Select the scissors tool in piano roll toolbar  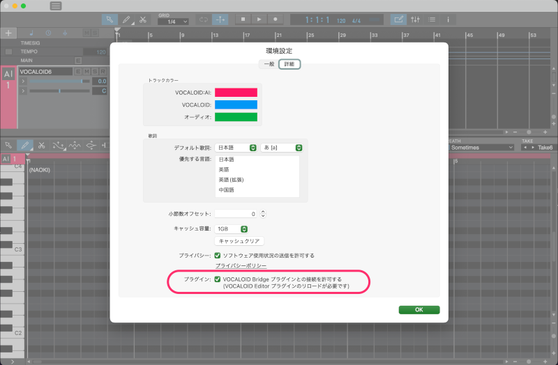pos(42,145)
